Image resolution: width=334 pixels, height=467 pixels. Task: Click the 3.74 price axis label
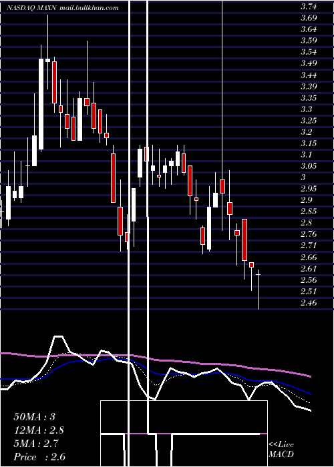tap(309, 7)
